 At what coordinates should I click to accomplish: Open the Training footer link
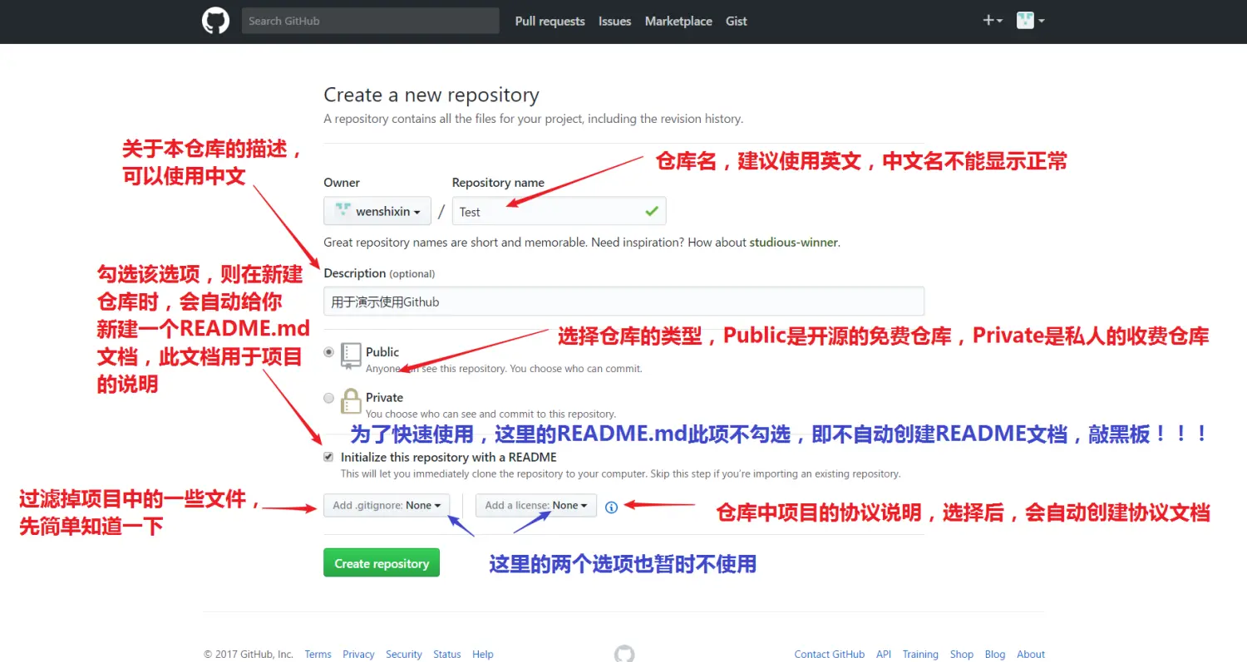point(920,655)
